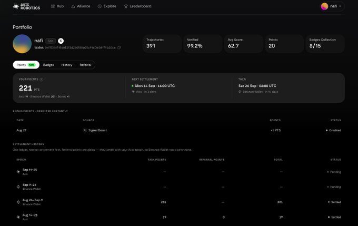This screenshot has width=358, height=226.
Task: Click the Task Points column header
Action: pos(157,160)
